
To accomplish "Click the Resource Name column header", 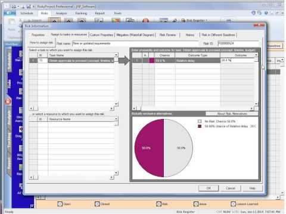I will tap(81, 119).
